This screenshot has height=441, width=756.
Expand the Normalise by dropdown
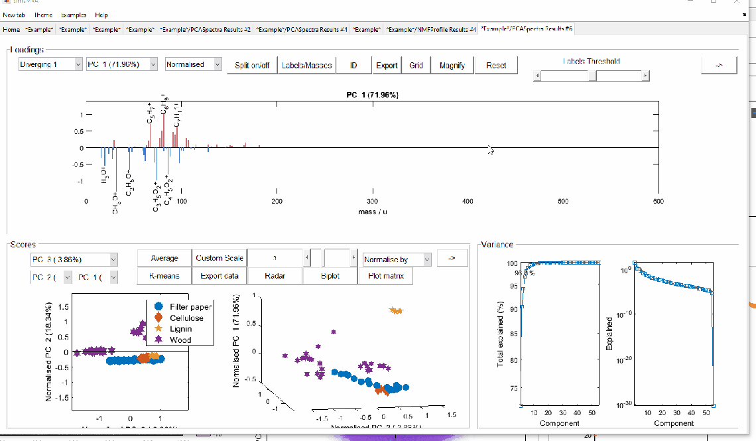coord(397,259)
